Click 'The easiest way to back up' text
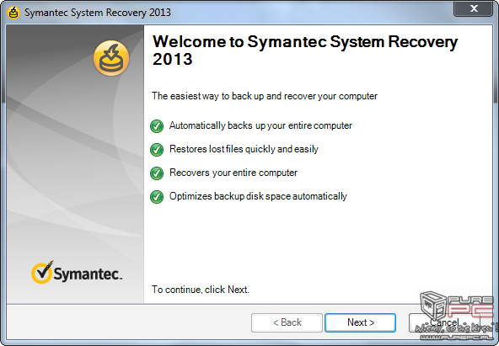Screen dimensions: 499x346 point(265,96)
